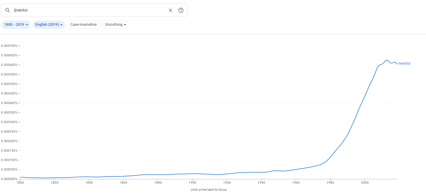
Task: Select the 1980 tick label on the x-axis
Action: click(x=330, y=183)
